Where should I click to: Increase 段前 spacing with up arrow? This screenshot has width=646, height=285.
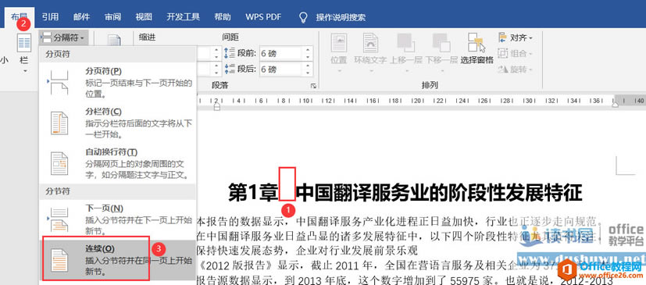[308, 50]
